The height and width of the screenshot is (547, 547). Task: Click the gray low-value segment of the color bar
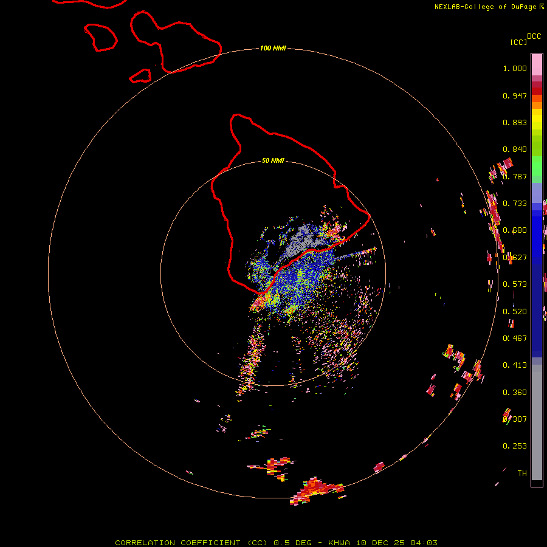click(x=537, y=422)
